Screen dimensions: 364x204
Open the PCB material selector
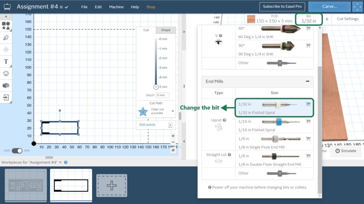coord(270,19)
